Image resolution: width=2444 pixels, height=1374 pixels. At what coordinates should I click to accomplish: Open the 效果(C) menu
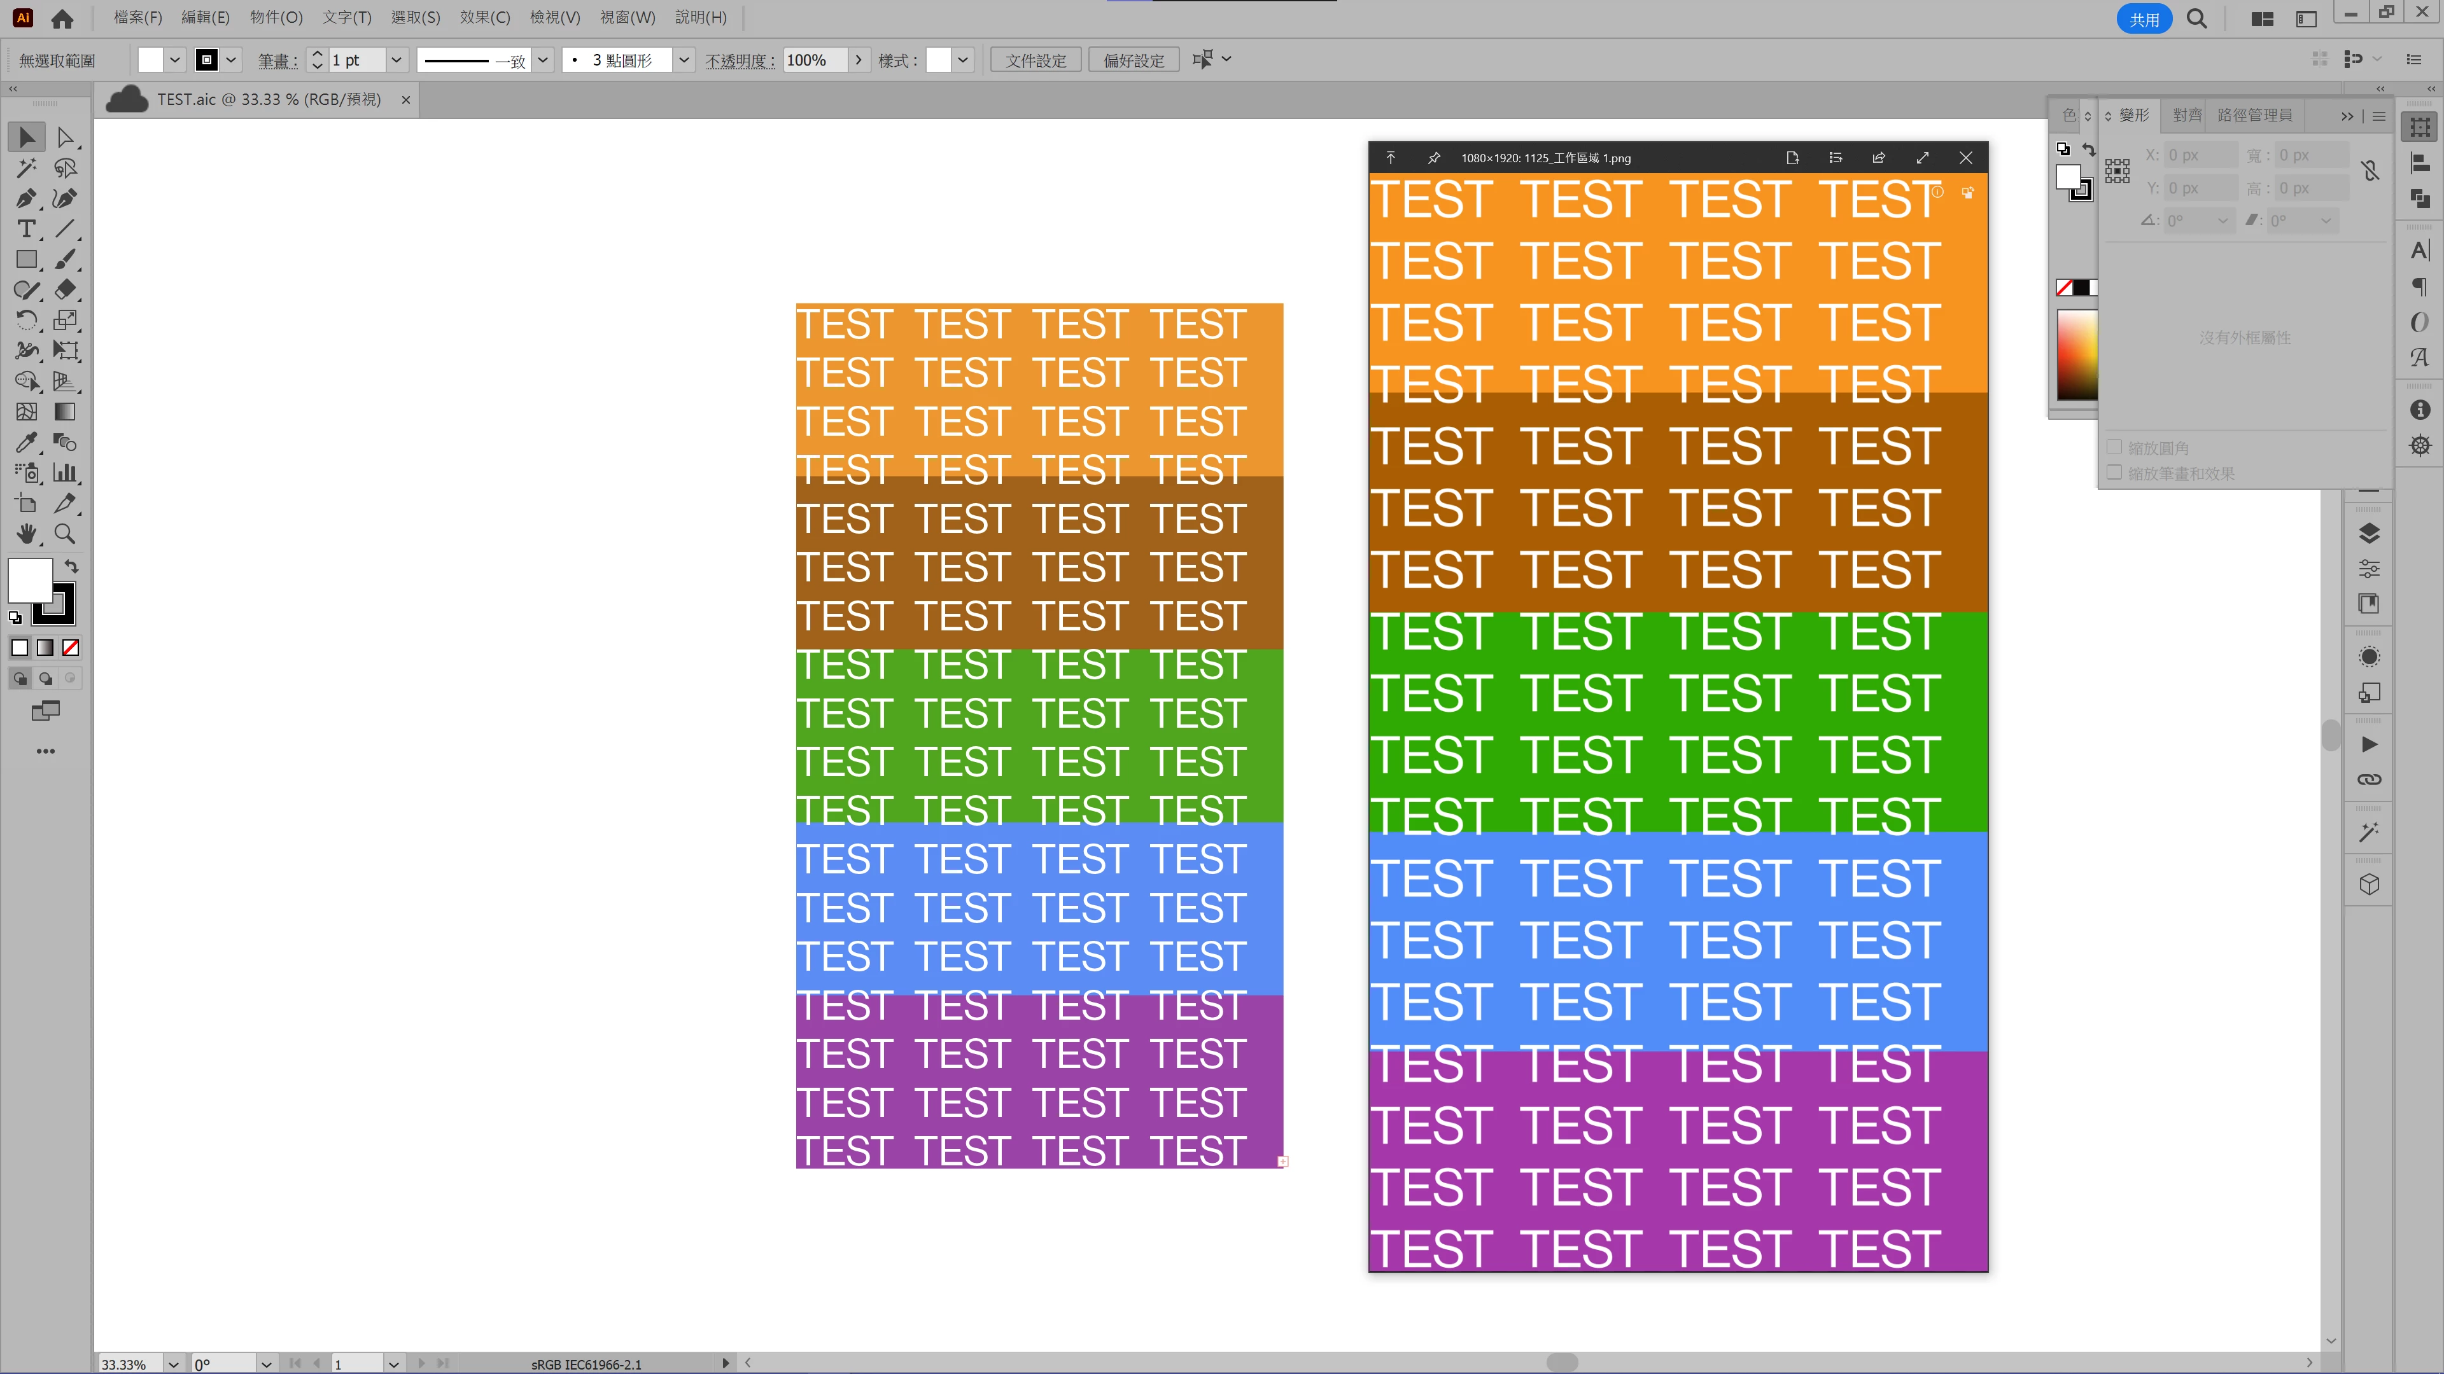[x=484, y=17]
